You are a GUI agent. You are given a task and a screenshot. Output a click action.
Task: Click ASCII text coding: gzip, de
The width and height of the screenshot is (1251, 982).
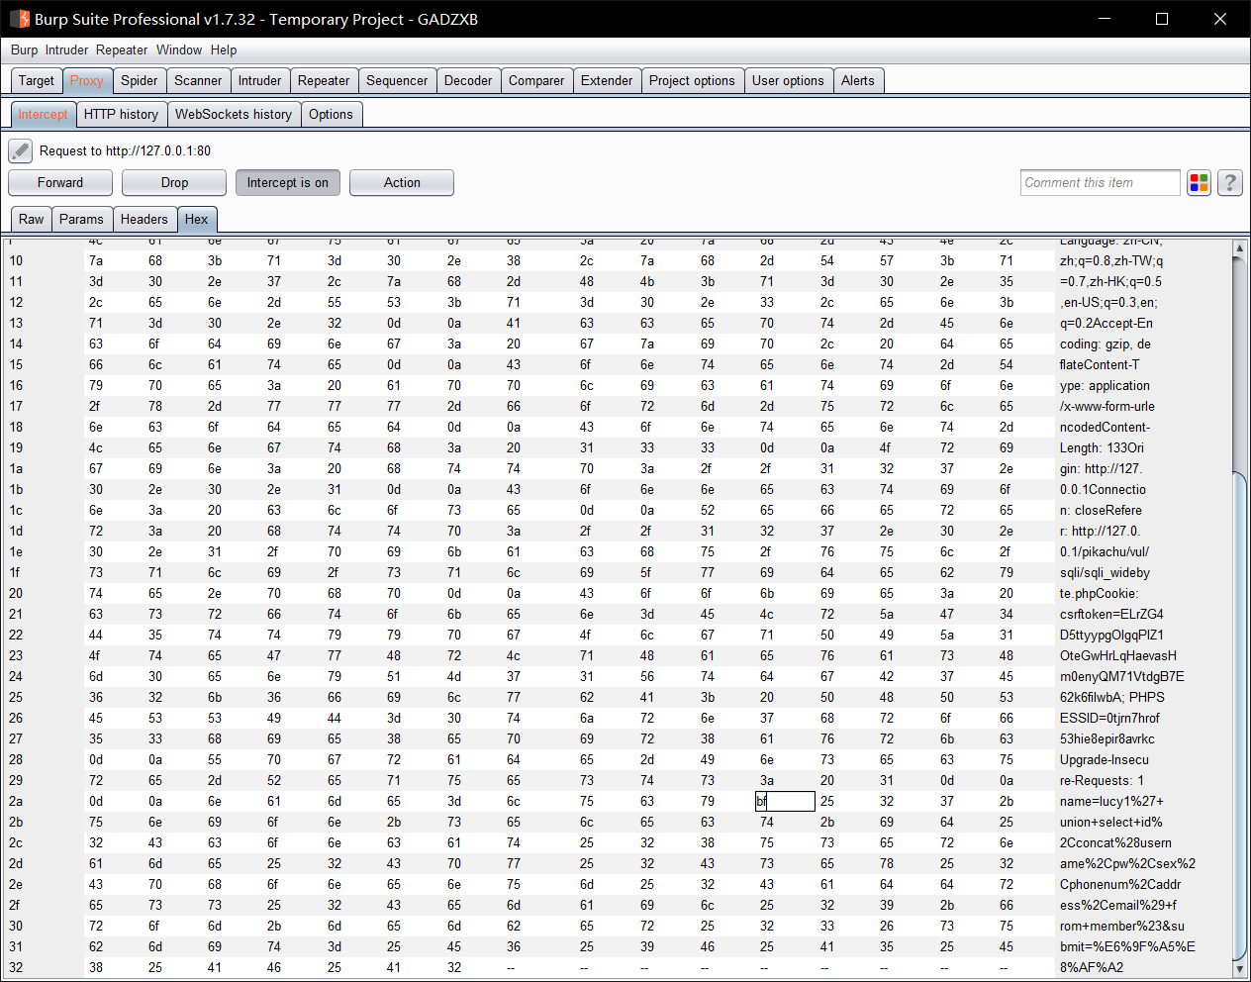1105,344
